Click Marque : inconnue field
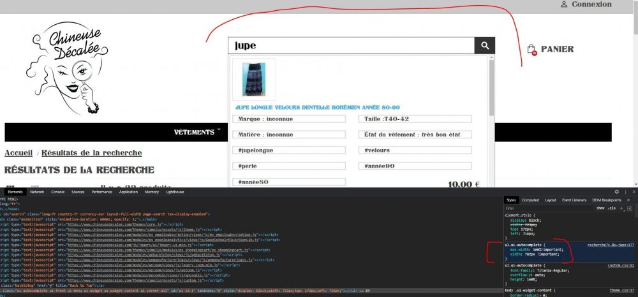The height and width of the screenshot is (297, 638). [x=289, y=119]
